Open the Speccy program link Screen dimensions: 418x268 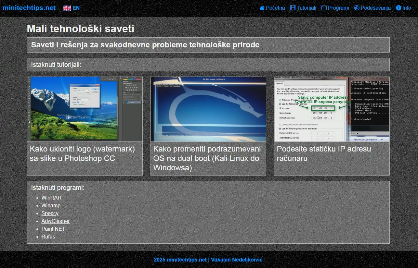click(x=50, y=213)
